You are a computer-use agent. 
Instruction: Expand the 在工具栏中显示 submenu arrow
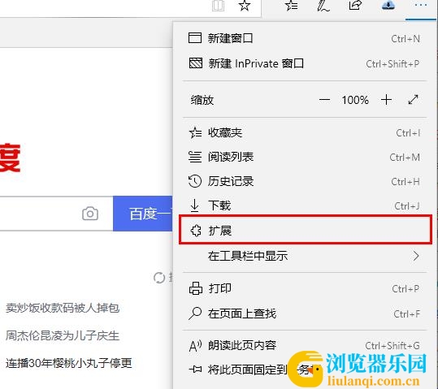416,256
